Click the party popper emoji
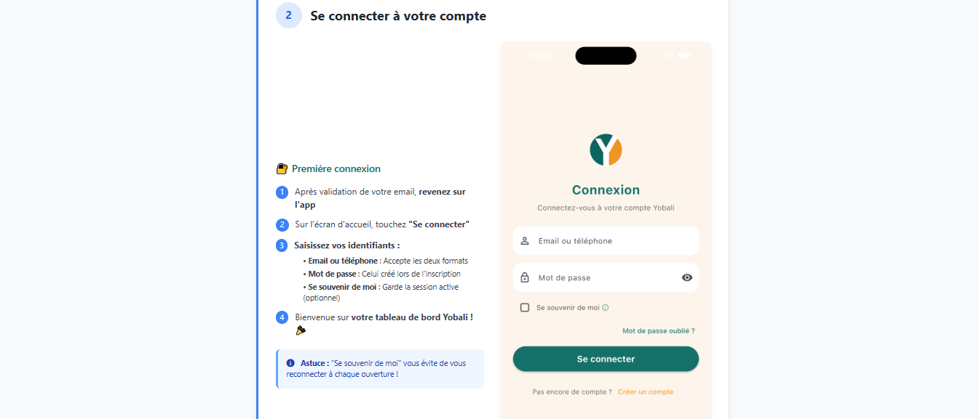Screen dimensions: 979x419 pyautogui.click(x=301, y=330)
